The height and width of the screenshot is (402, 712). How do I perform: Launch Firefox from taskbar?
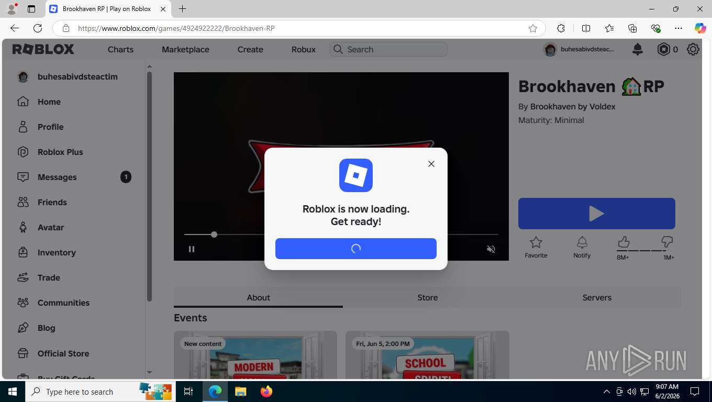coord(266,392)
